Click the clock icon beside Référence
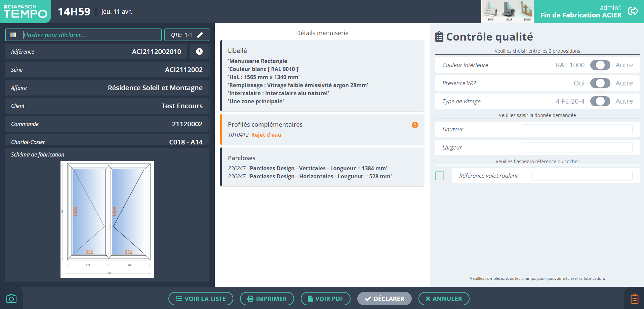Image resolution: width=644 pixels, height=309 pixels. coord(199,52)
